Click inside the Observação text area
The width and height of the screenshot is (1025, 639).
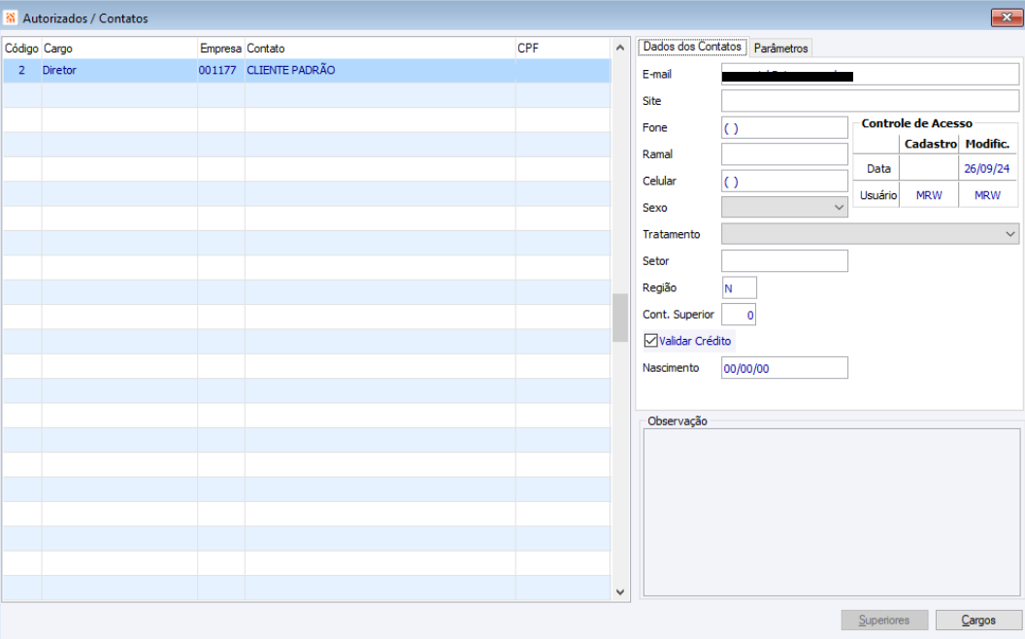832,512
